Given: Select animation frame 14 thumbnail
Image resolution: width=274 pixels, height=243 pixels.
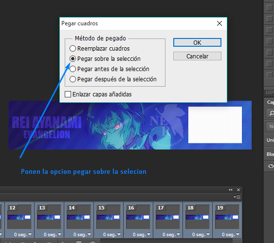Looking at the screenshot, I should point(79,217).
